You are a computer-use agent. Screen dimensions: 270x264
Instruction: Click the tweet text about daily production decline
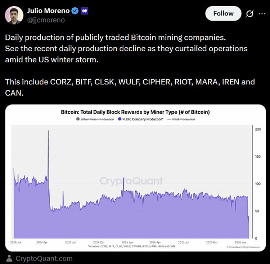pos(126,49)
